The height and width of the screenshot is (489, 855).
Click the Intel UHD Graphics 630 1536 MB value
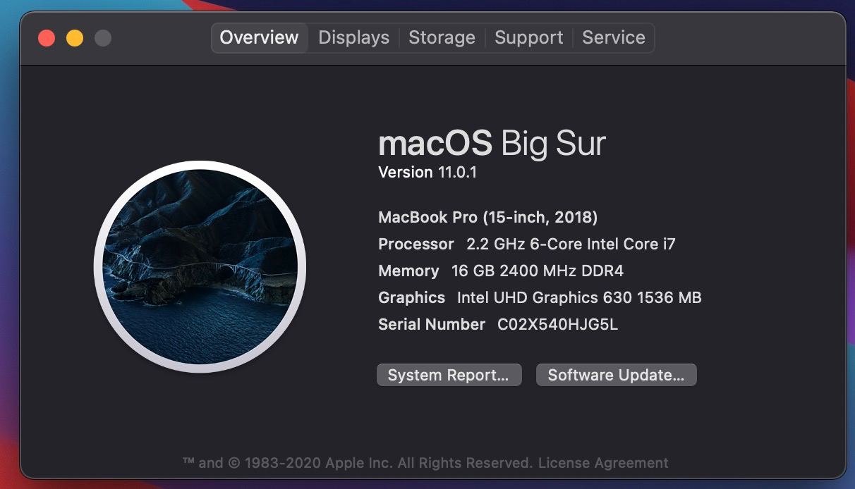pos(579,297)
